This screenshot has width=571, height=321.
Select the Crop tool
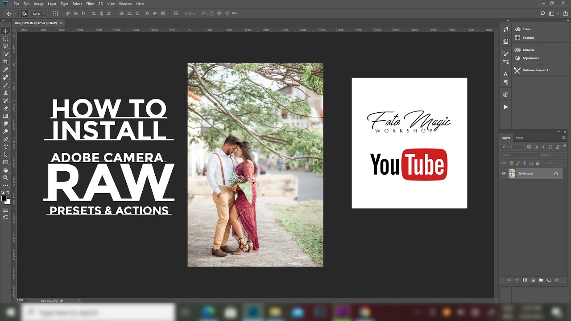pyautogui.click(x=6, y=62)
